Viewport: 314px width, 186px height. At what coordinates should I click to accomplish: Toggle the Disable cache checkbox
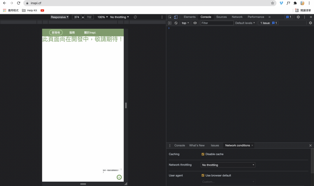tap(203, 154)
